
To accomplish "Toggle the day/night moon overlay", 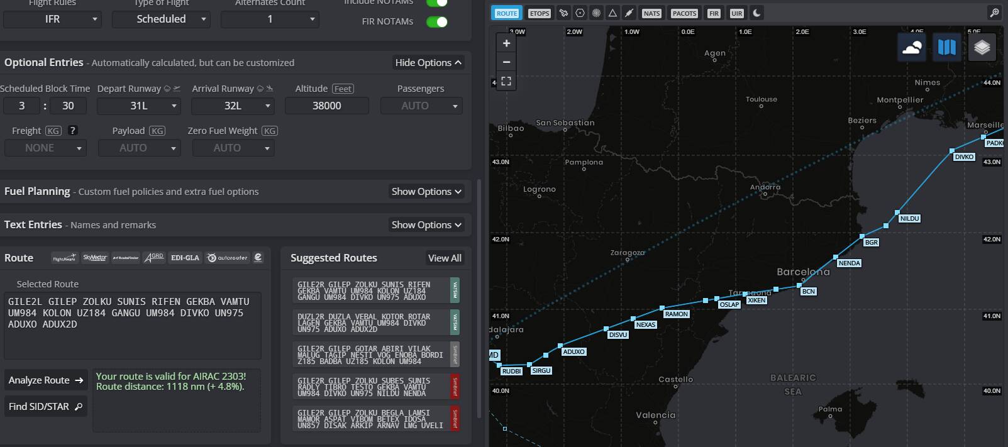I will coord(757,13).
